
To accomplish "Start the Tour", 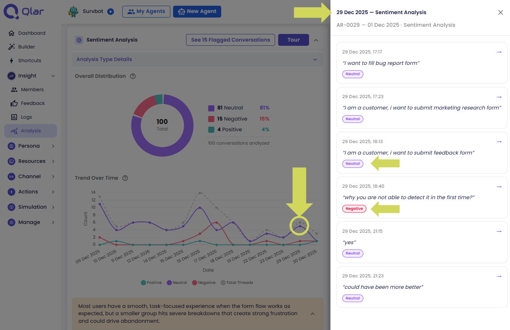I will point(293,40).
